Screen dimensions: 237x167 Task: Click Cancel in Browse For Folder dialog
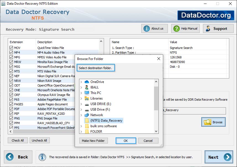(x=148, y=141)
